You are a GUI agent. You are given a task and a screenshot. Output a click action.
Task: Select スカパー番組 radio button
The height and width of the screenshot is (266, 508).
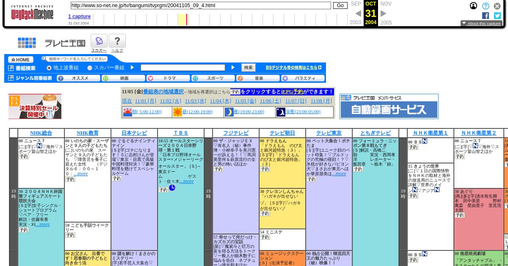point(90,68)
